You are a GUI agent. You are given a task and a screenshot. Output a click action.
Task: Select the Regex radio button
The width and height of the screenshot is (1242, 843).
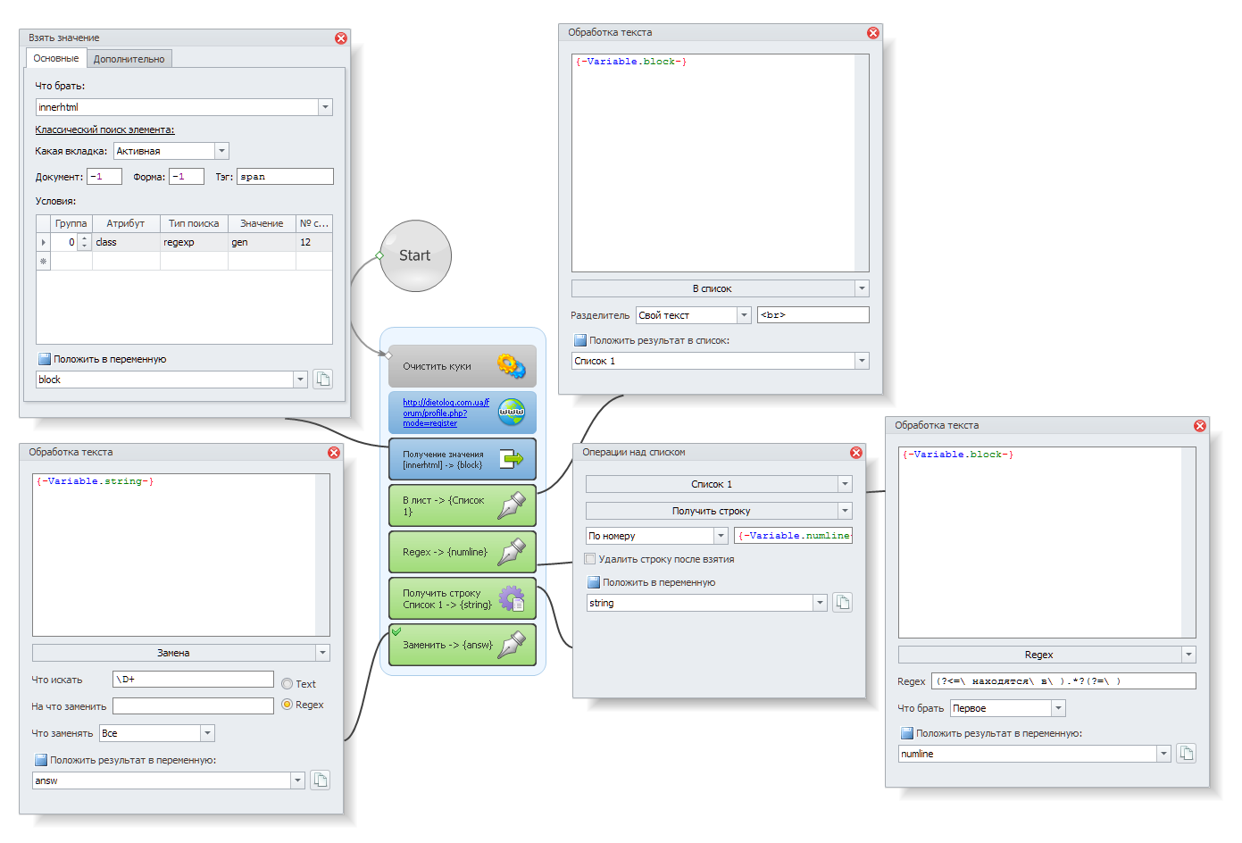click(x=287, y=705)
